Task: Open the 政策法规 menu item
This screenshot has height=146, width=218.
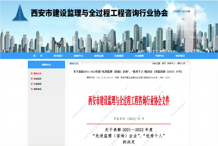Action: click(x=99, y=56)
